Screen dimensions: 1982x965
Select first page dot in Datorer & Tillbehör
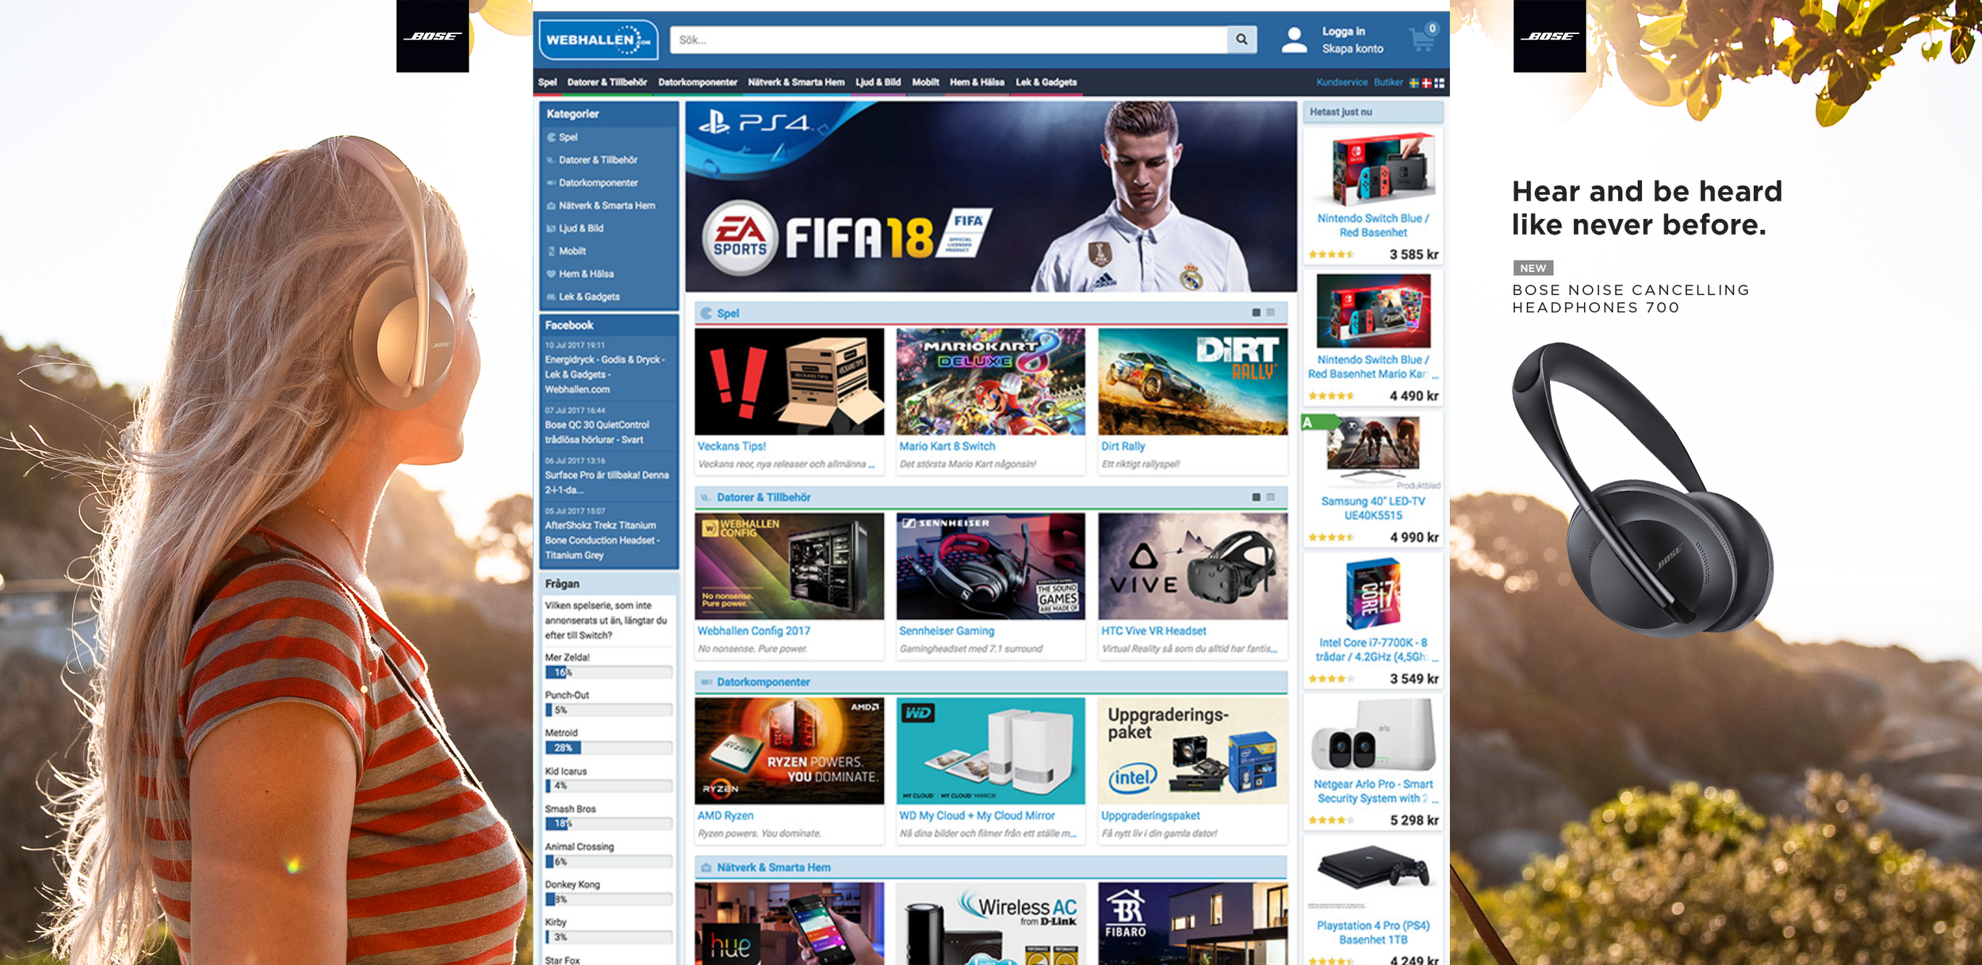pos(1256,497)
